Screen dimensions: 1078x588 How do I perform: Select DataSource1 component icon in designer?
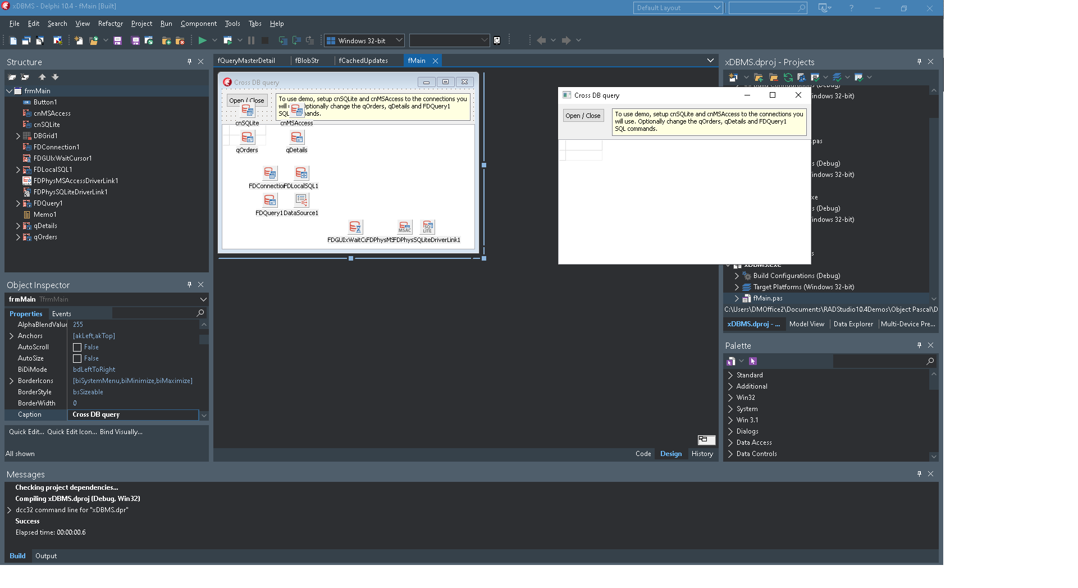(x=301, y=200)
